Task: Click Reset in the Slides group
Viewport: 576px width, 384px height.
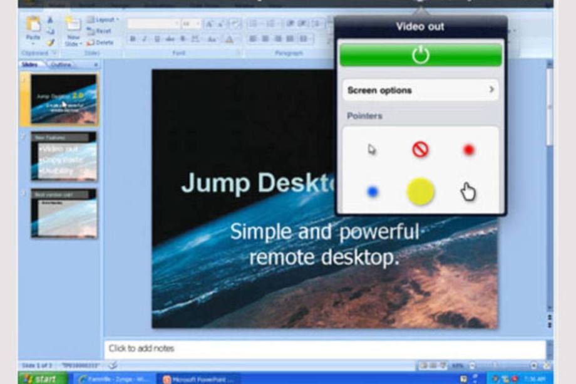Action: tap(100, 31)
